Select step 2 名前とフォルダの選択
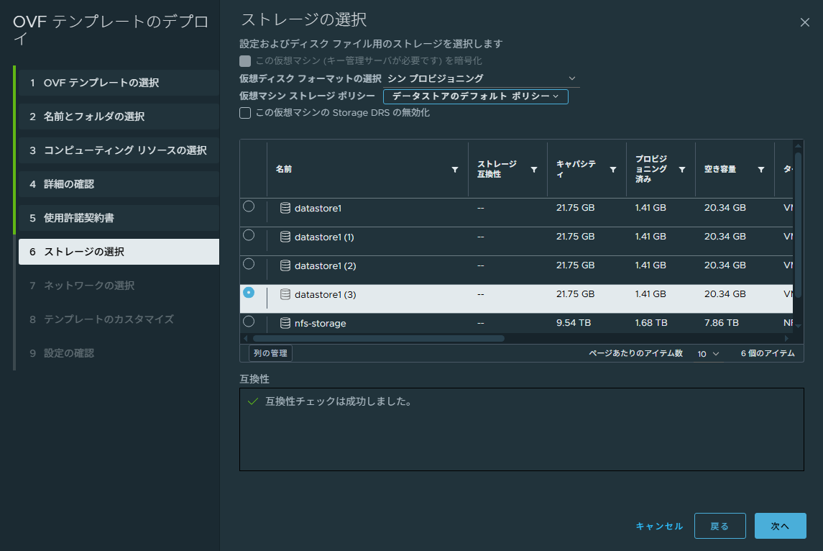 118,117
